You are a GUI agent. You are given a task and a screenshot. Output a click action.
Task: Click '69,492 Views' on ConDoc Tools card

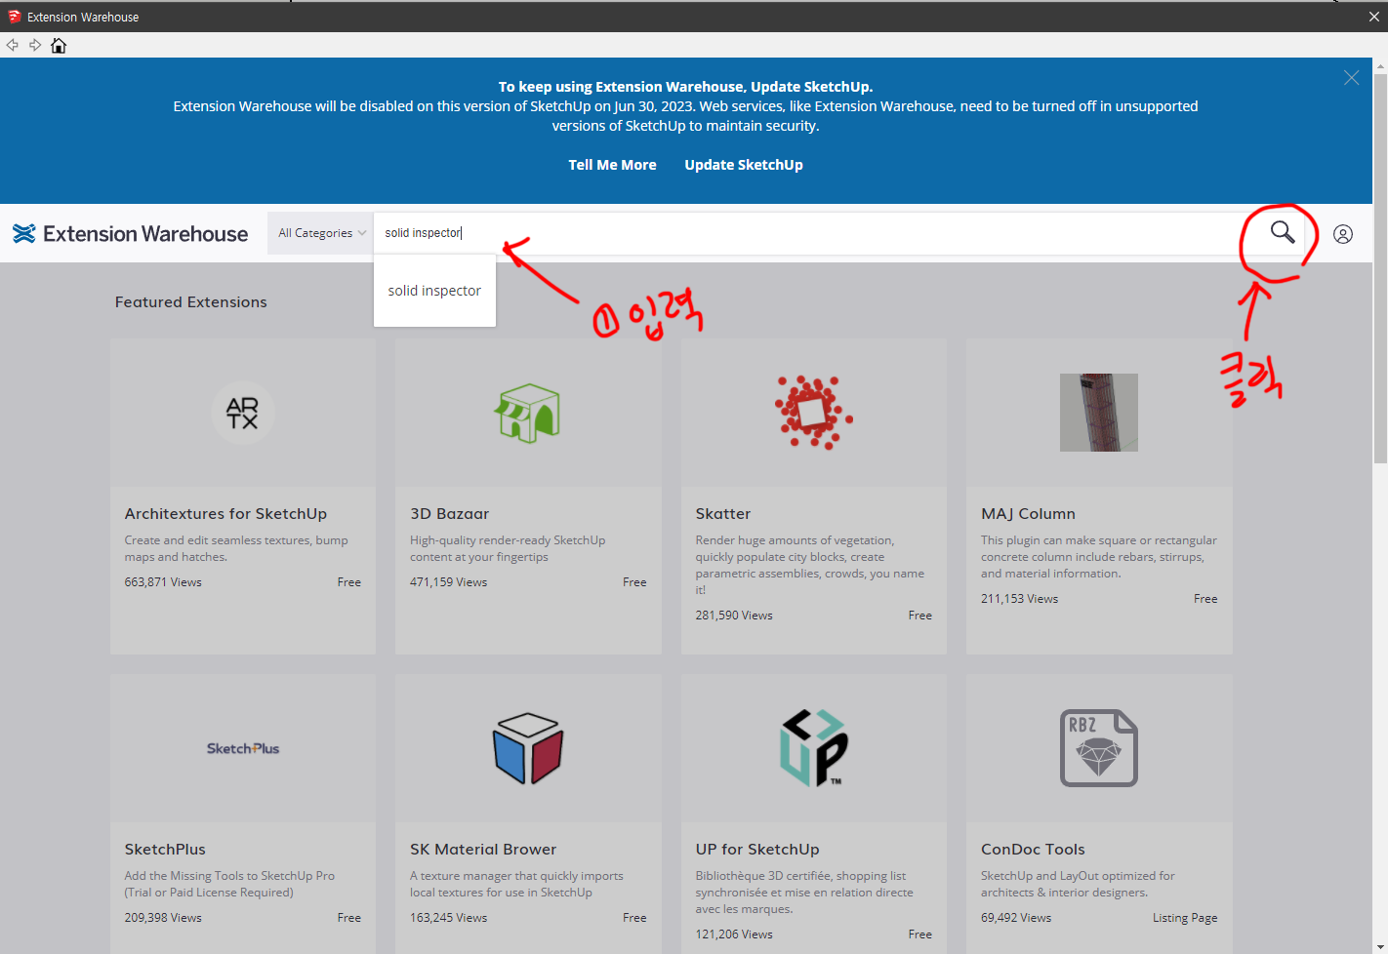(1016, 918)
